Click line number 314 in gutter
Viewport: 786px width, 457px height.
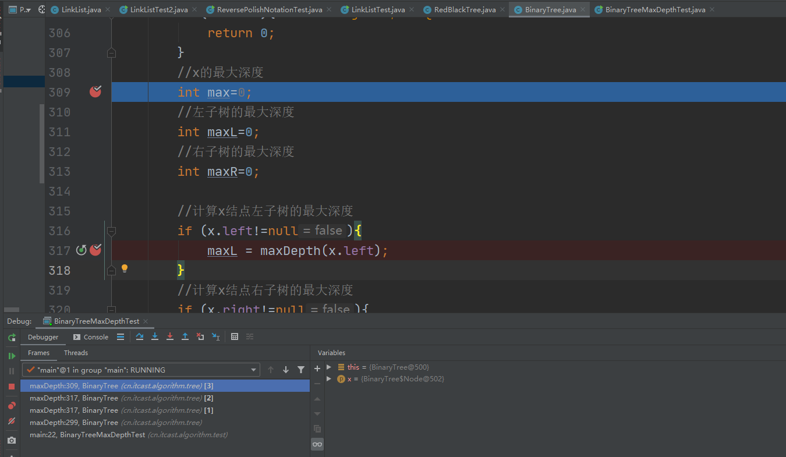tap(59, 192)
